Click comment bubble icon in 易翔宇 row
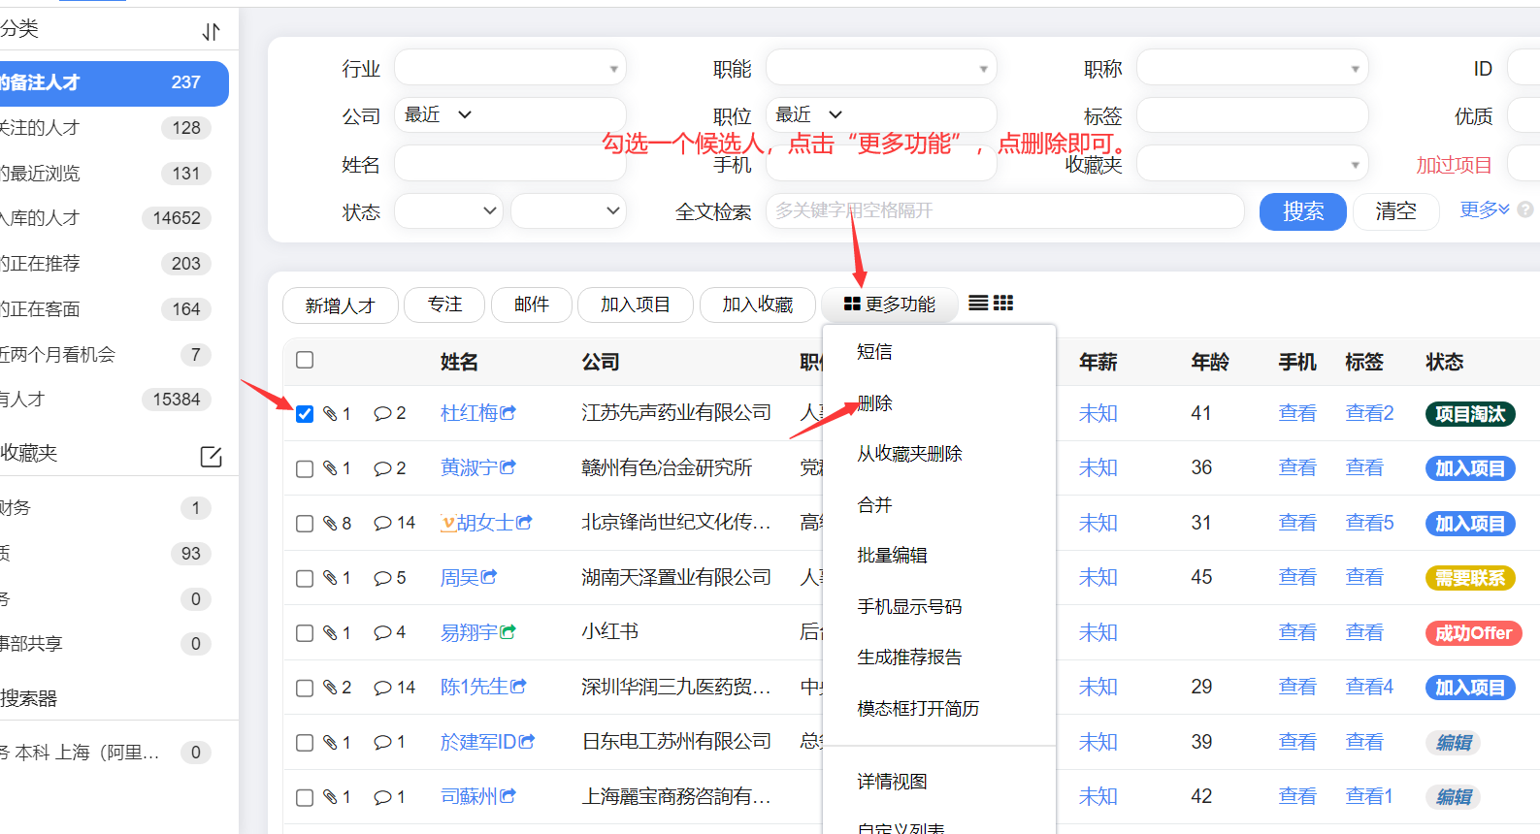Screen dimensions: 1540x834 click(382, 632)
